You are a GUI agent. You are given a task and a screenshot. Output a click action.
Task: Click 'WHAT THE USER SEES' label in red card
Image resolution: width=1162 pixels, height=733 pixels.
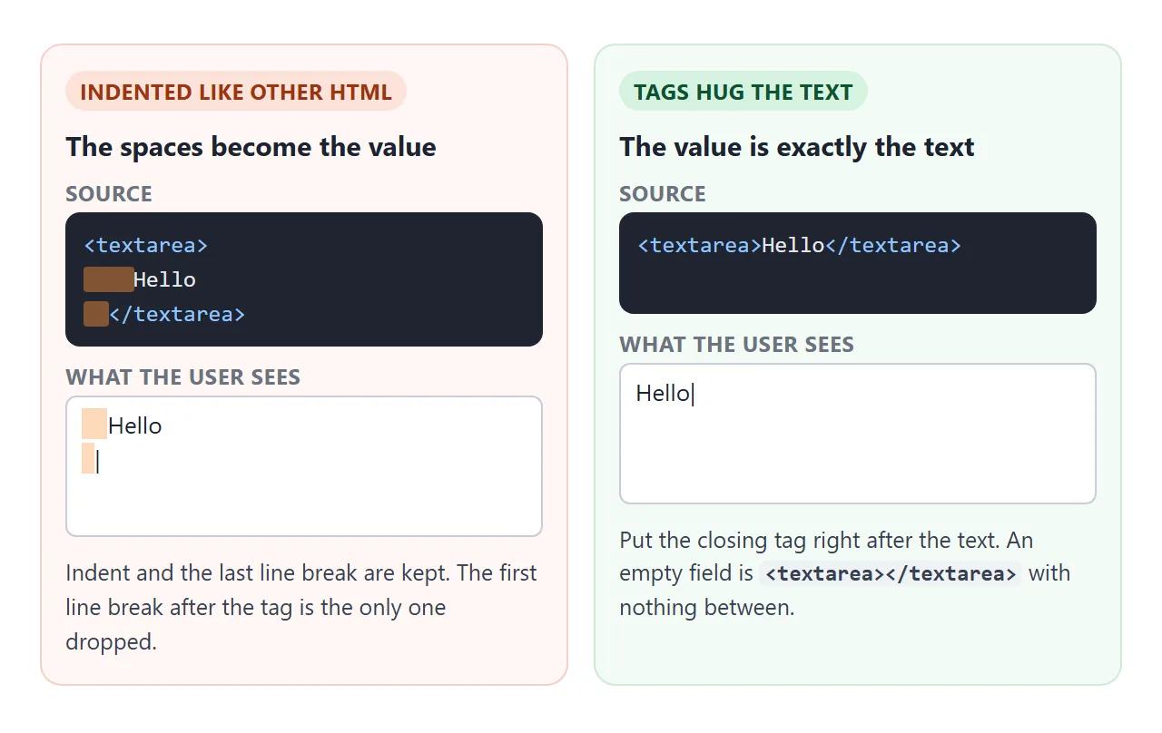(183, 377)
